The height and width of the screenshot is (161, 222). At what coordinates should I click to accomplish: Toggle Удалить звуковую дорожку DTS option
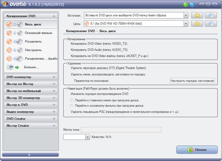tap(108, 68)
